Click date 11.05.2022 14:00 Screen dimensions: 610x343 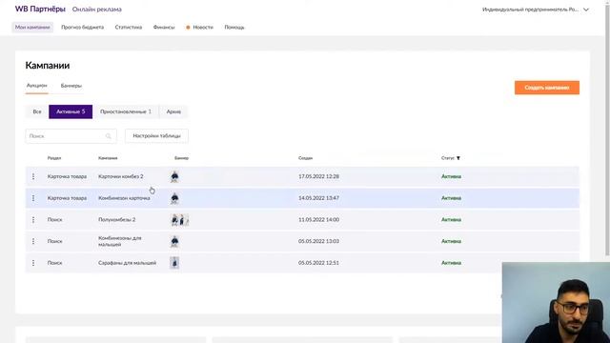pyautogui.click(x=318, y=220)
